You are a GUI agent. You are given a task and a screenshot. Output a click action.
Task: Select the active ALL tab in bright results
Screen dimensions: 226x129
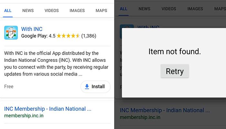(x=8, y=11)
